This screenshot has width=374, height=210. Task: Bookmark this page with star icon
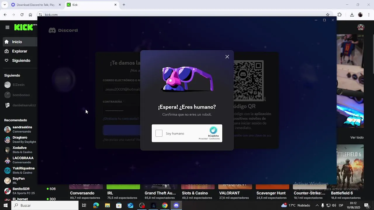pyautogui.click(x=328, y=15)
